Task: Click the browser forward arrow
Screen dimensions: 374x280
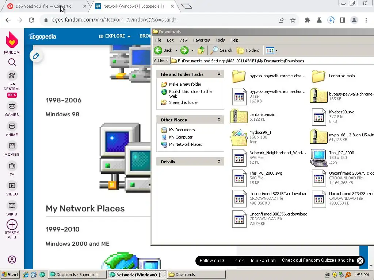Action: pos(20,20)
